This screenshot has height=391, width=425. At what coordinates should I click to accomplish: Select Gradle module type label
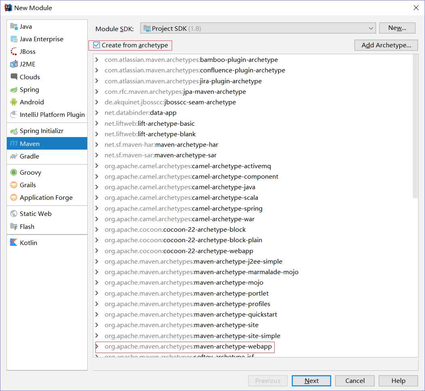[x=29, y=156]
